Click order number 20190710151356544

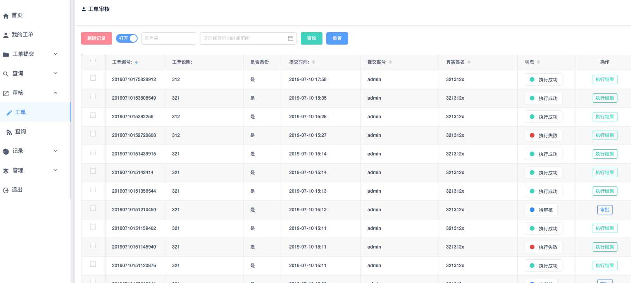pyautogui.click(x=134, y=191)
